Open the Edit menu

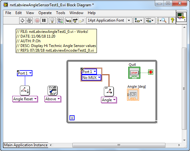[19, 13]
